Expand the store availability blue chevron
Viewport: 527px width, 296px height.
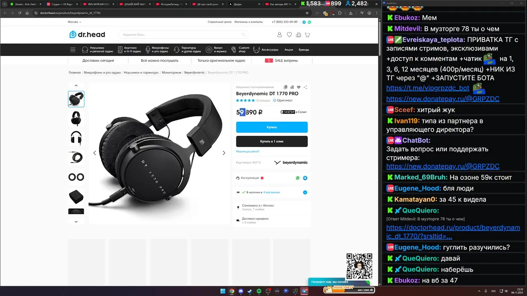(x=305, y=192)
